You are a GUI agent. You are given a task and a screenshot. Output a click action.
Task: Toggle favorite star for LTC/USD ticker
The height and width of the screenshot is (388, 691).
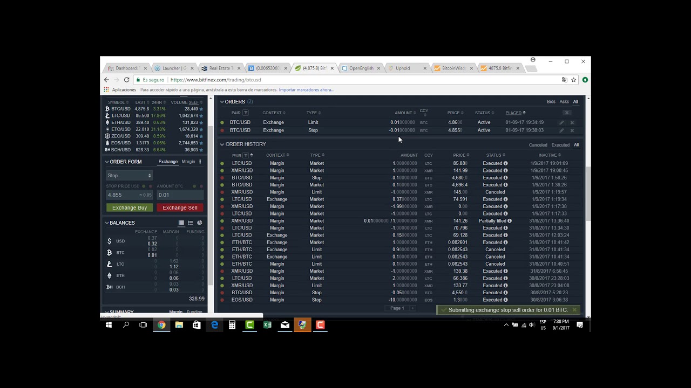(x=201, y=116)
